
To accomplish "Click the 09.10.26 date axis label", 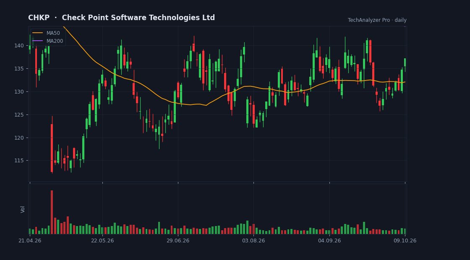I will 405,241.
